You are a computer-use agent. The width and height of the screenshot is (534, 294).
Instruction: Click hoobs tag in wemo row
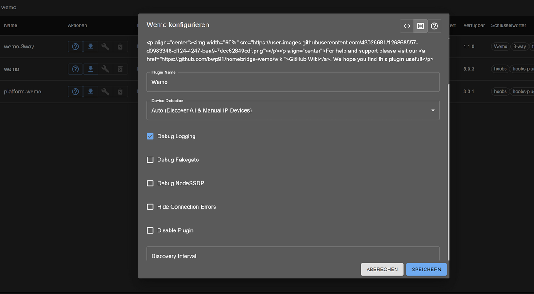(500, 69)
